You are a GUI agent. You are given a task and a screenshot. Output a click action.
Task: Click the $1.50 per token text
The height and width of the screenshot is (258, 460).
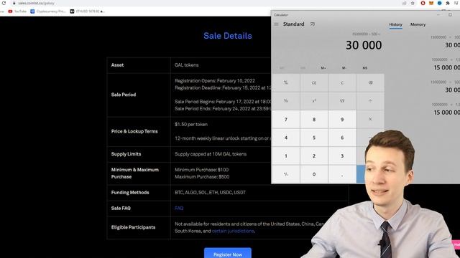click(191, 124)
